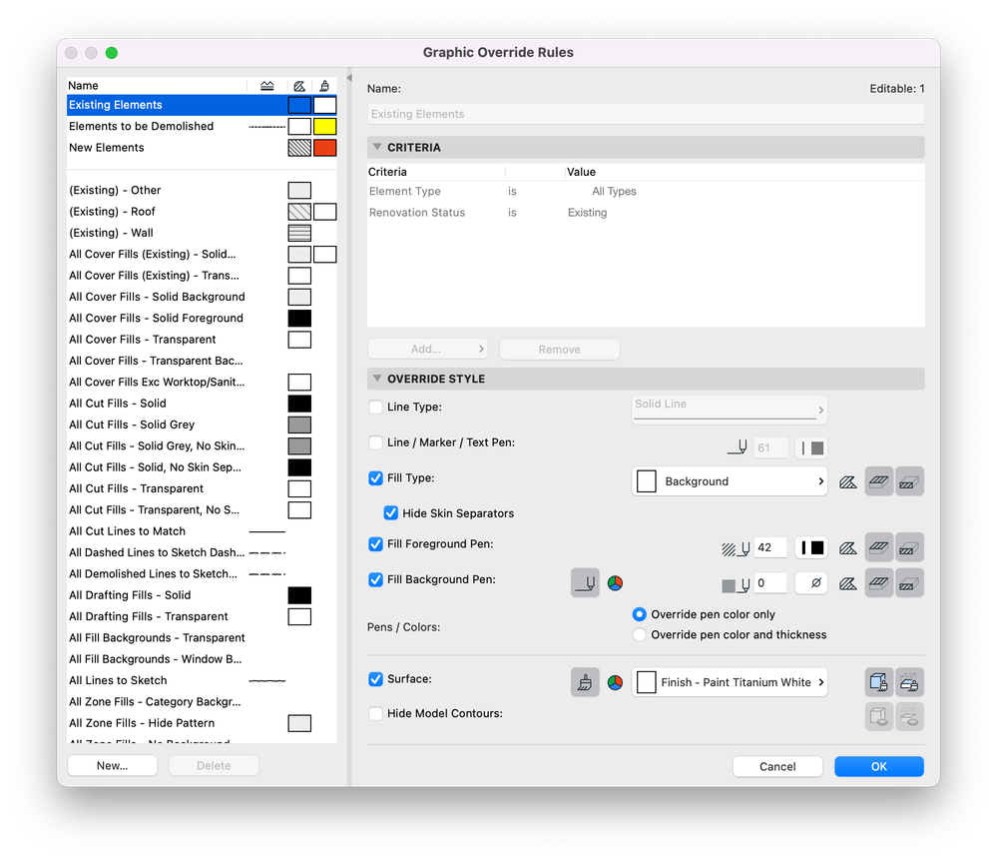This screenshot has height=862, width=997.
Task: Toggle cut surface override icon in Surface row
Action: pyautogui.click(x=909, y=682)
